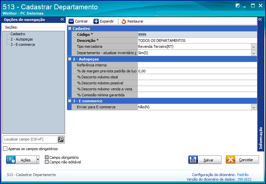
Task: Click the Seções: group label
Action: tap(11, 27)
